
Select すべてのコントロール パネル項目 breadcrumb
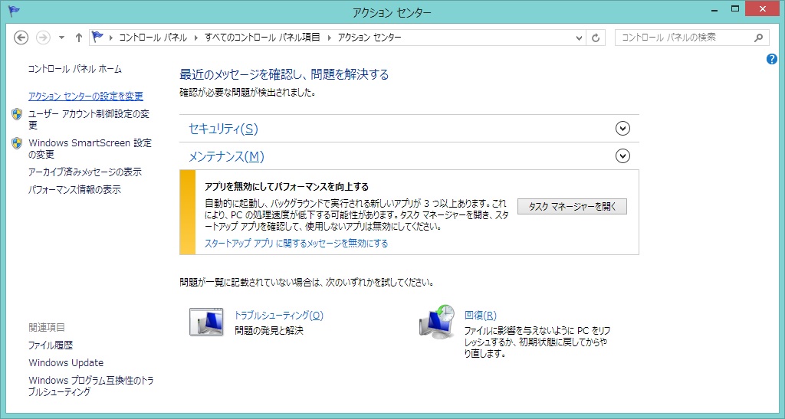[x=262, y=38]
